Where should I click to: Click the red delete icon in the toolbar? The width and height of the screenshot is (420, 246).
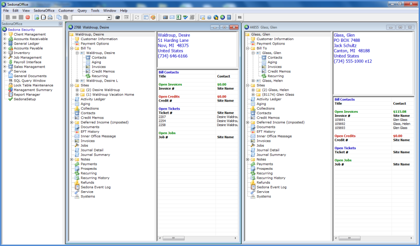point(28,17)
